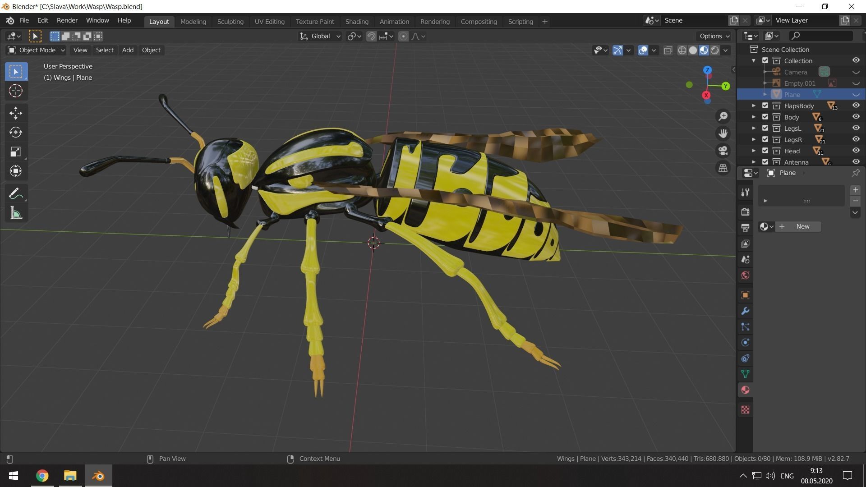
Task: Open the Object Mode dropdown
Action: click(x=35, y=50)
